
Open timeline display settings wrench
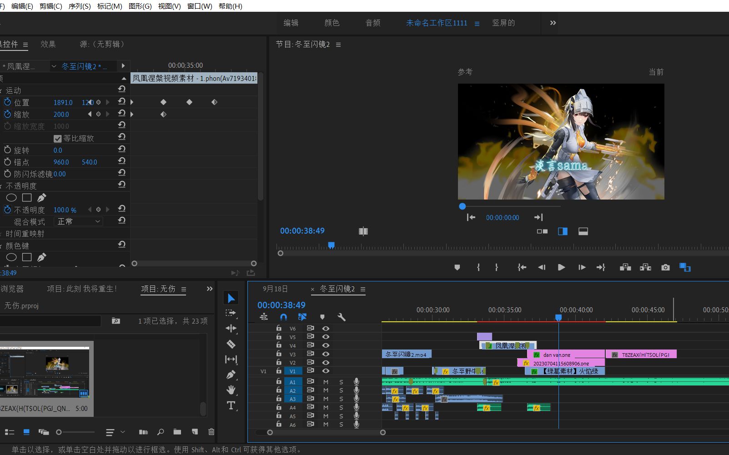342,317
